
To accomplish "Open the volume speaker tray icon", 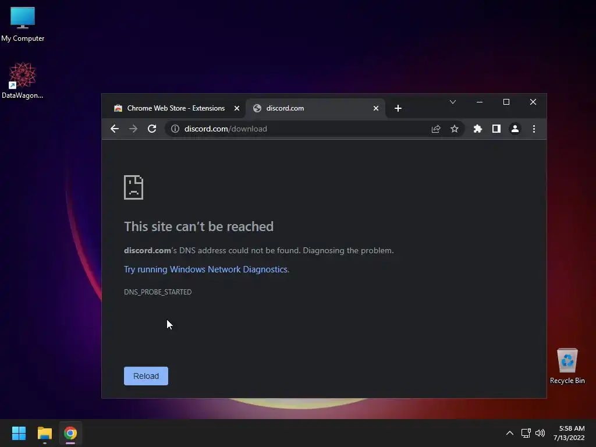I will click(540, 433).
